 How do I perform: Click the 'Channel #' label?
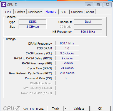(65, 22)
